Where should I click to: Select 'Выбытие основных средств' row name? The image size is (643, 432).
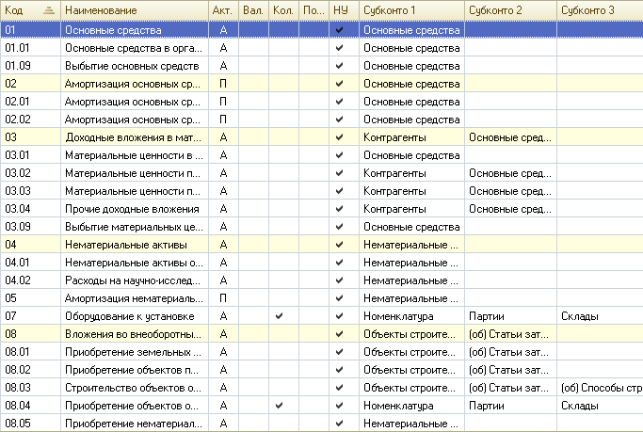click(132, 66)
